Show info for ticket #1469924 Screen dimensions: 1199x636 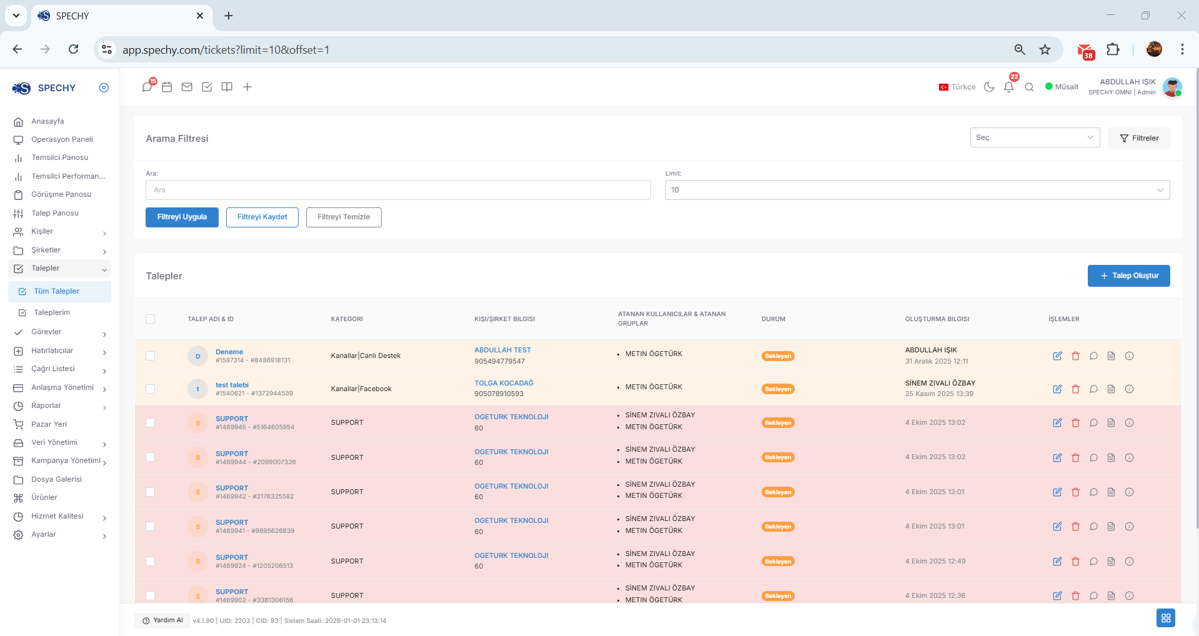[1129, 562]
